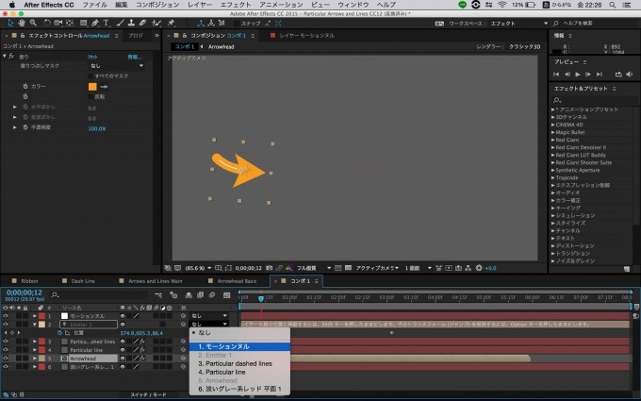641x401 pixels.
Task: Jump to first frame in Preview panel
Action: (x=556, y=74)
